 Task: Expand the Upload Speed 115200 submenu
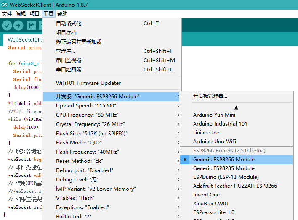pos(112,106)
